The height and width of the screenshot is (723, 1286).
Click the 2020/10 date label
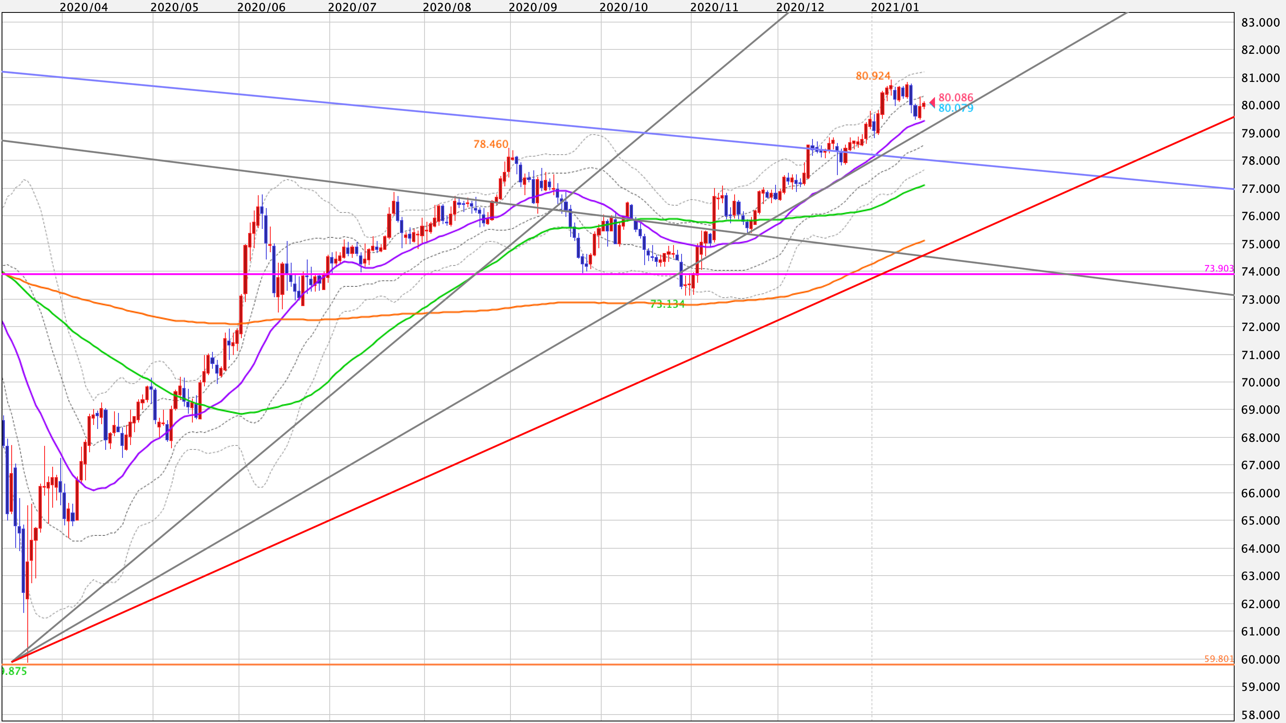[x=624, y=7]
